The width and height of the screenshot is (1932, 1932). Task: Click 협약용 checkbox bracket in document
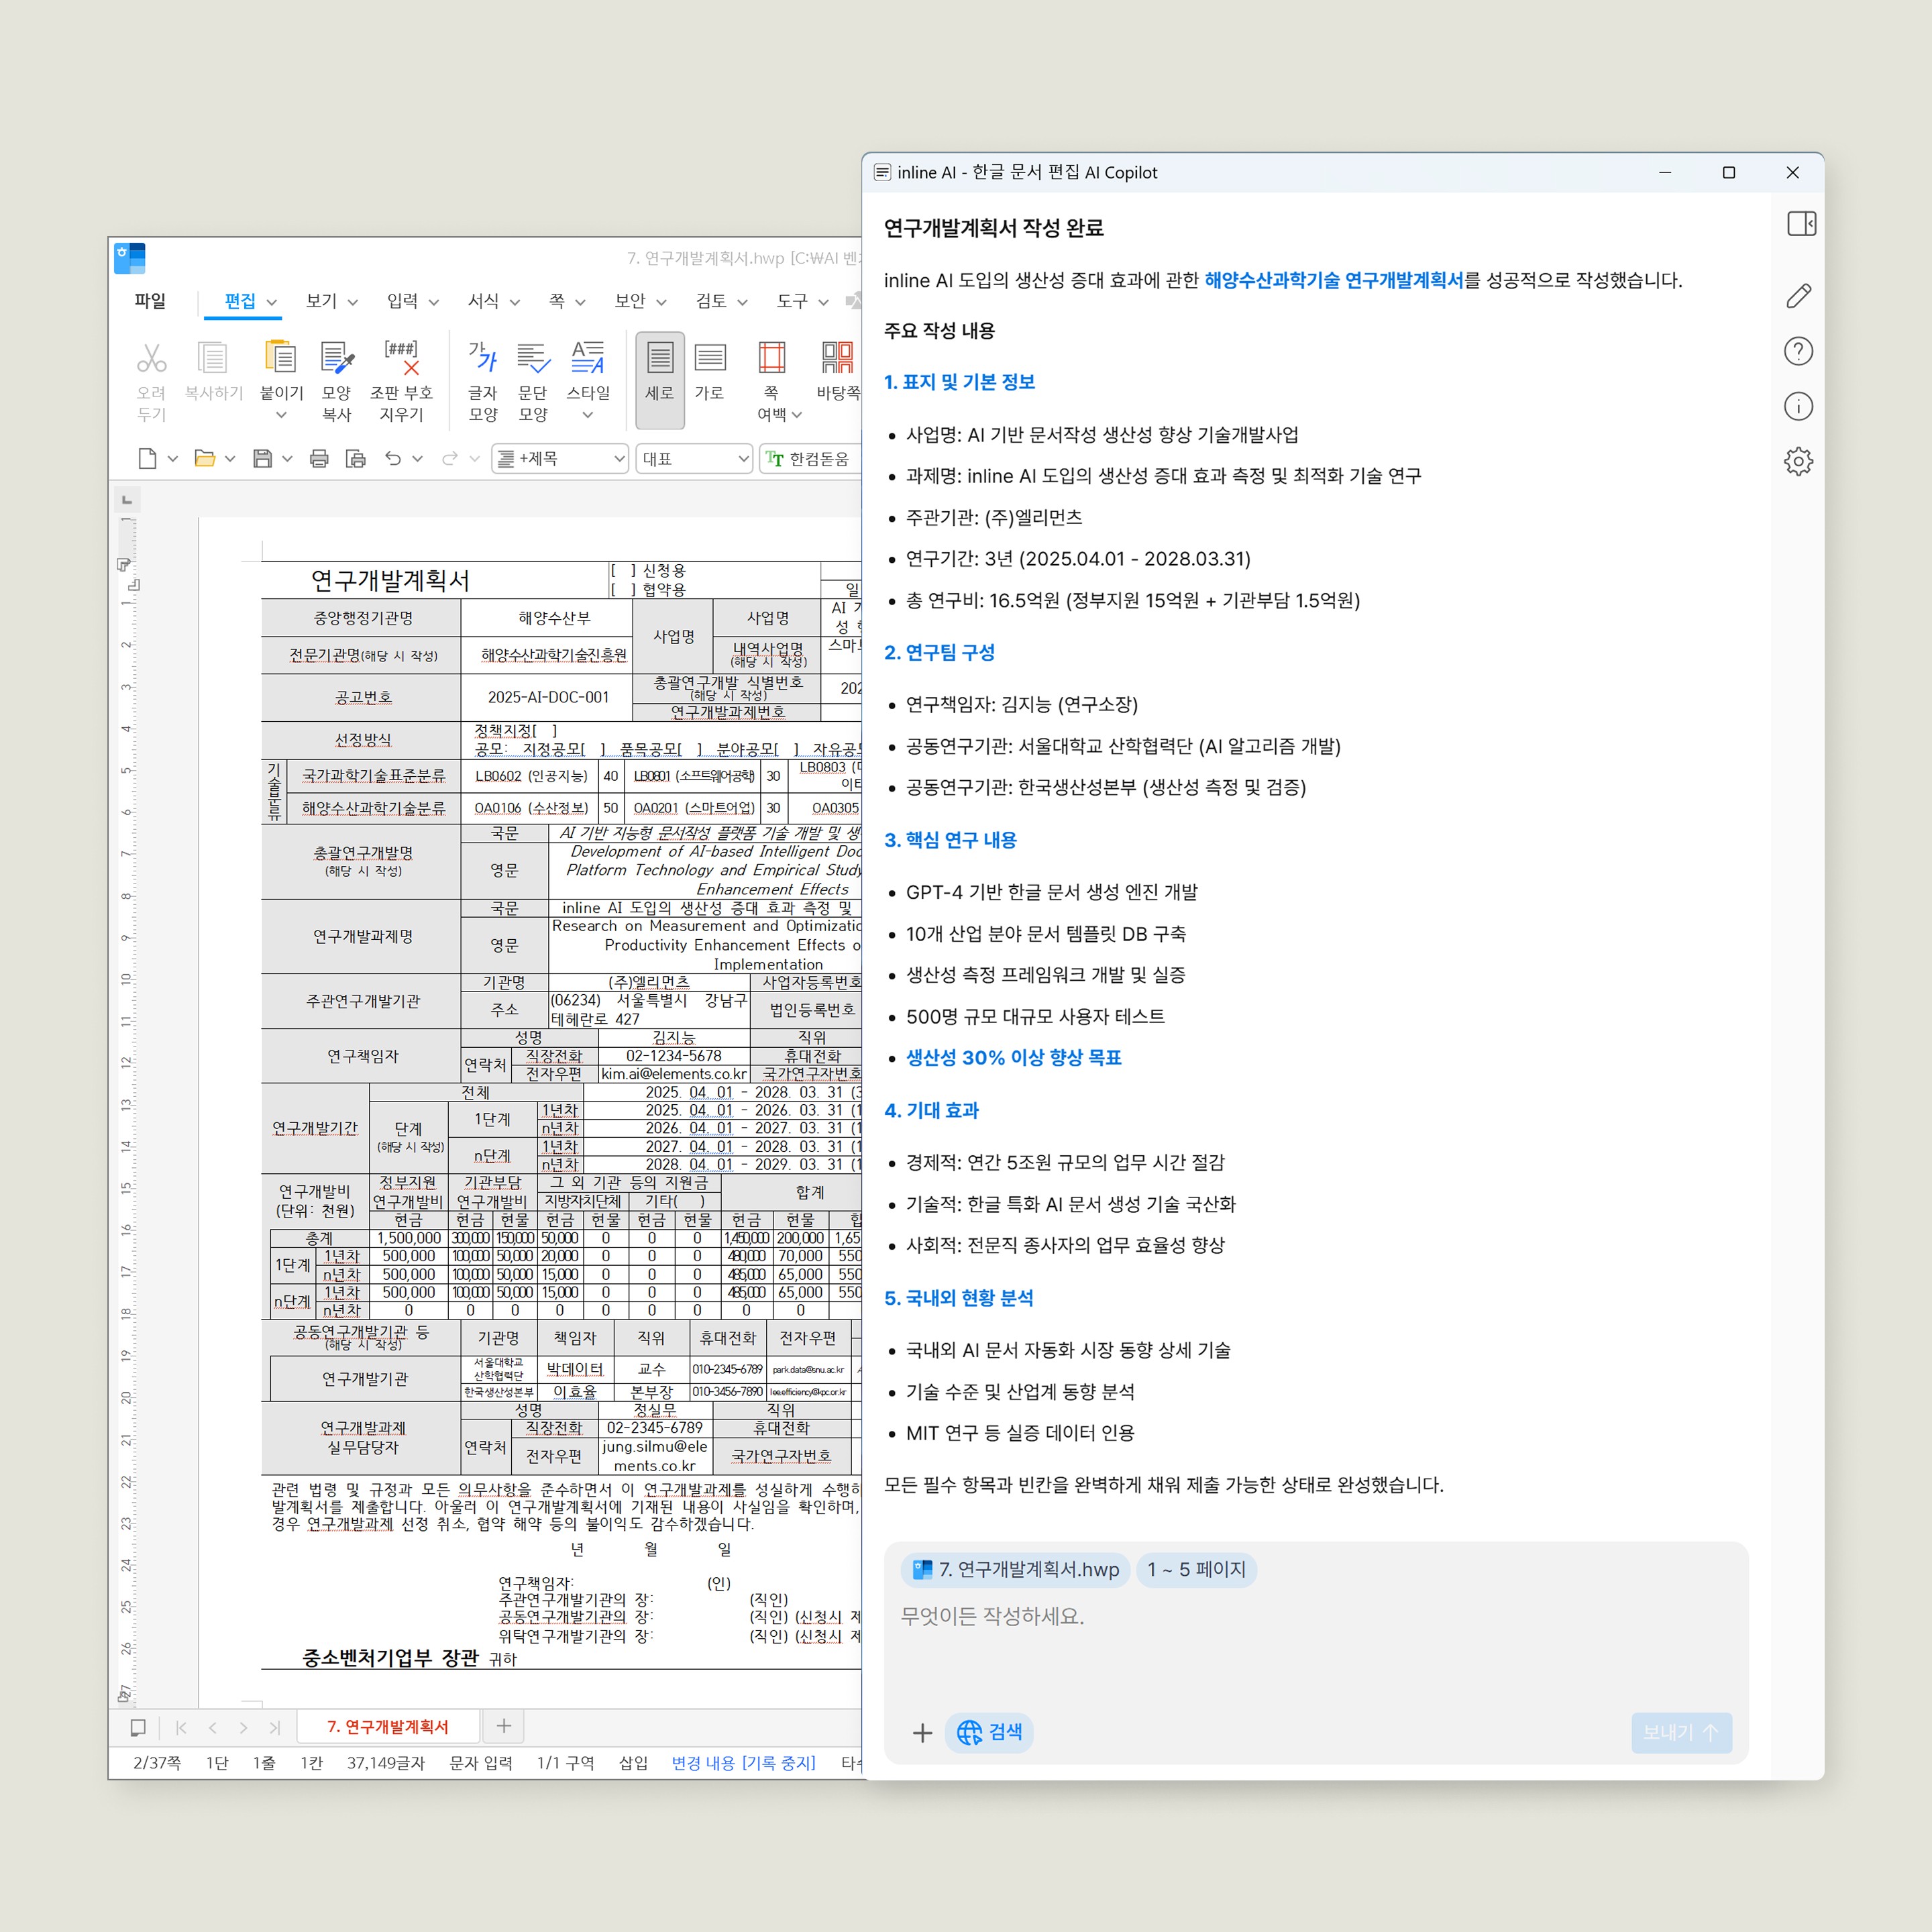click(x=623, y=590)
